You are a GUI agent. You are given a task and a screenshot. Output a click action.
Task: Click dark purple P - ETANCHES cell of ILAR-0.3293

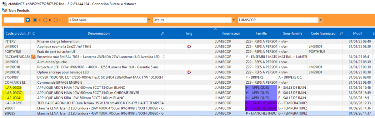click(261, 103)
